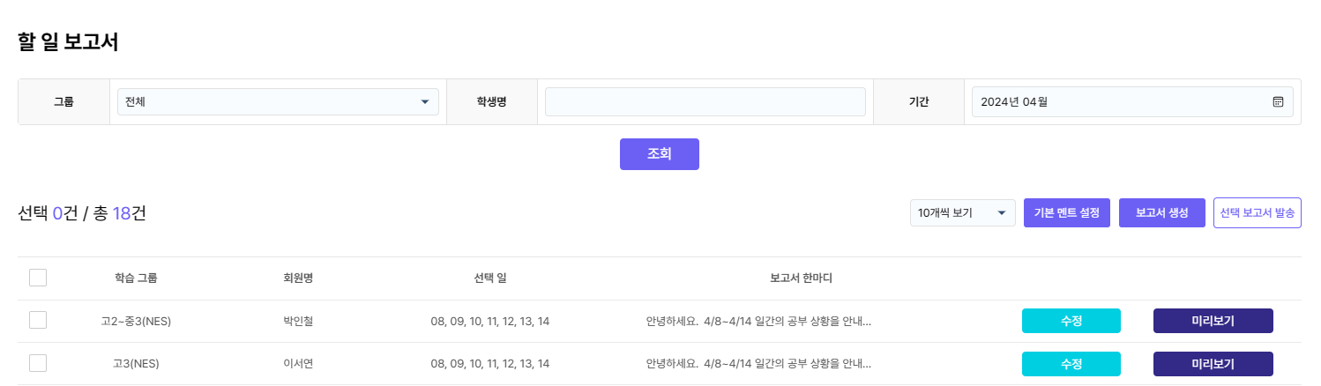Open the 10개씩 보기 page size dropdown
Screen dimensions: 1321x386
click(962, 212)
